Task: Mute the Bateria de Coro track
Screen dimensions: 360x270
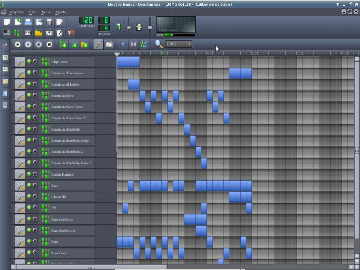Action: 29,95
